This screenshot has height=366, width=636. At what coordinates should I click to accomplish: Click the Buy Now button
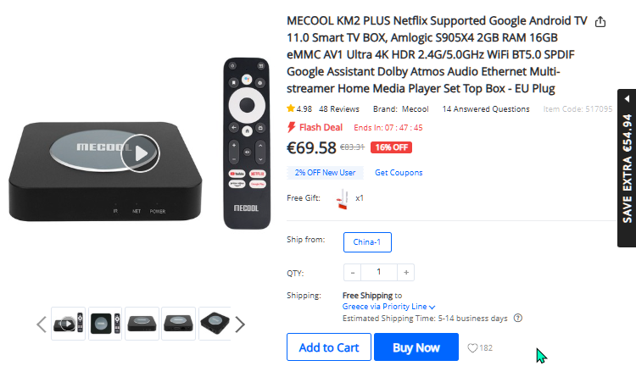click(416, 347)
